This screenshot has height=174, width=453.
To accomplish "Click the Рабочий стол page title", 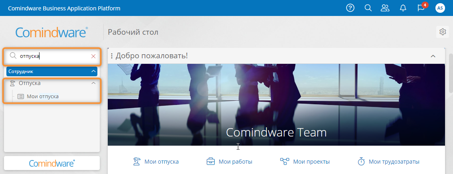I will coord(133,32).
